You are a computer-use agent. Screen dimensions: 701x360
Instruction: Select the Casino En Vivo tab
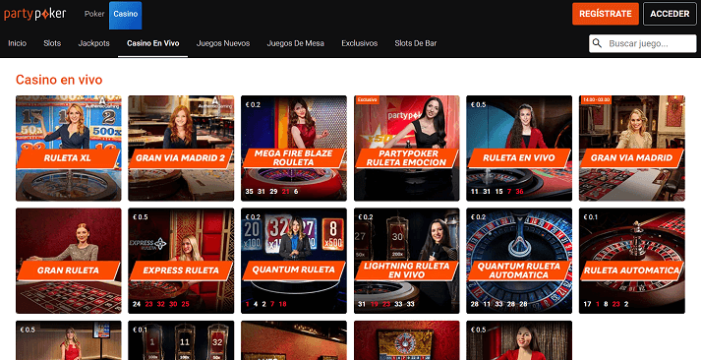coord(153,43)
